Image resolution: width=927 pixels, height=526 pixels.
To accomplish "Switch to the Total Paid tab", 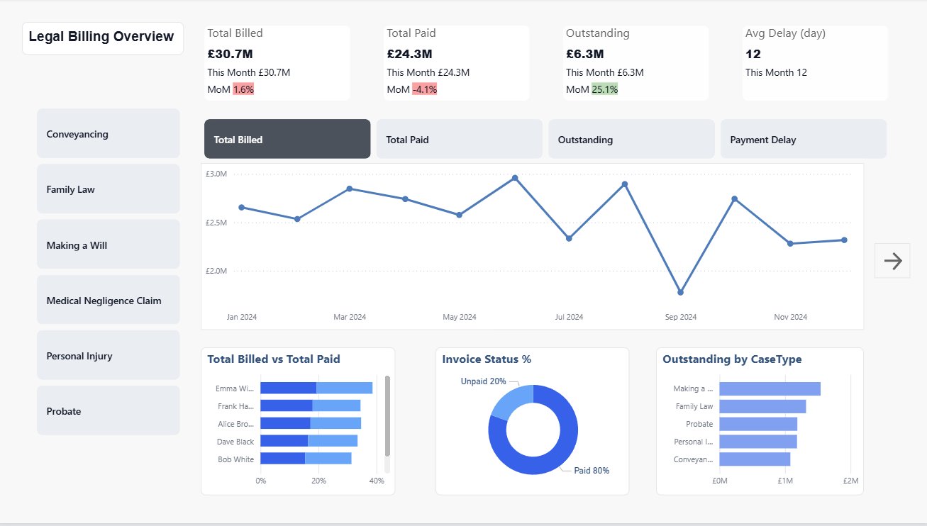I will 459,139.
